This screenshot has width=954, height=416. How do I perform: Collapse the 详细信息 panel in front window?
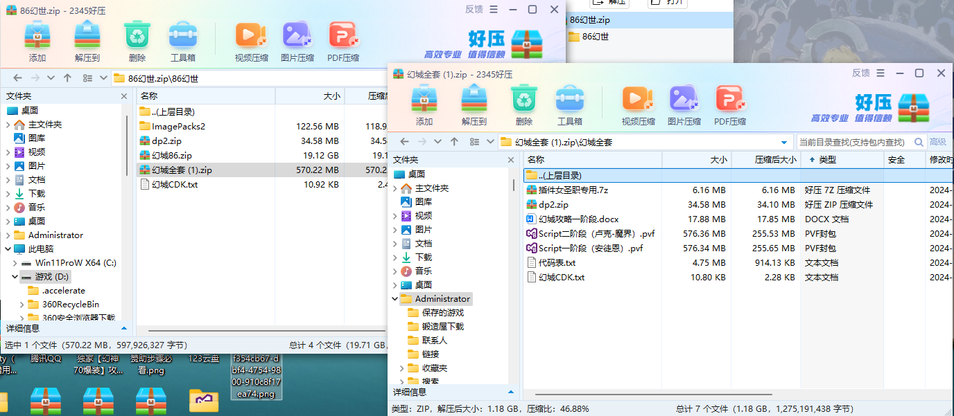click(511, 392)
